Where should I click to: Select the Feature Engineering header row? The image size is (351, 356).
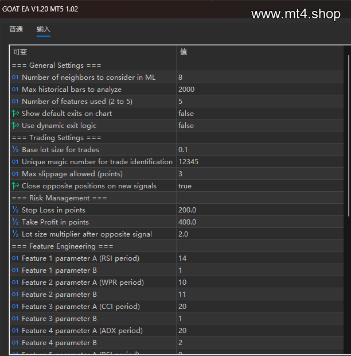(x=177, y=246)
